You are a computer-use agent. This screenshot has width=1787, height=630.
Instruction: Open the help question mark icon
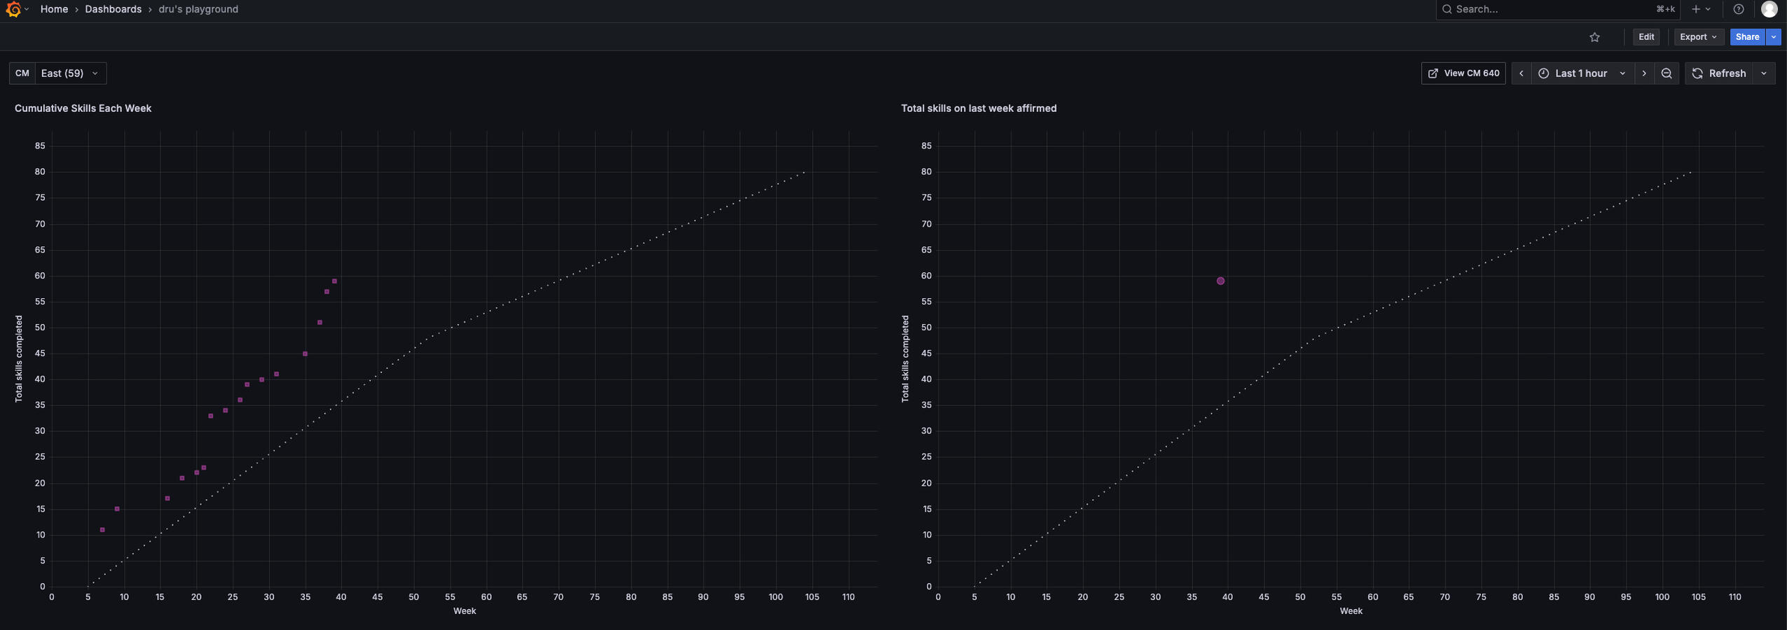(x=1738, y=9)
